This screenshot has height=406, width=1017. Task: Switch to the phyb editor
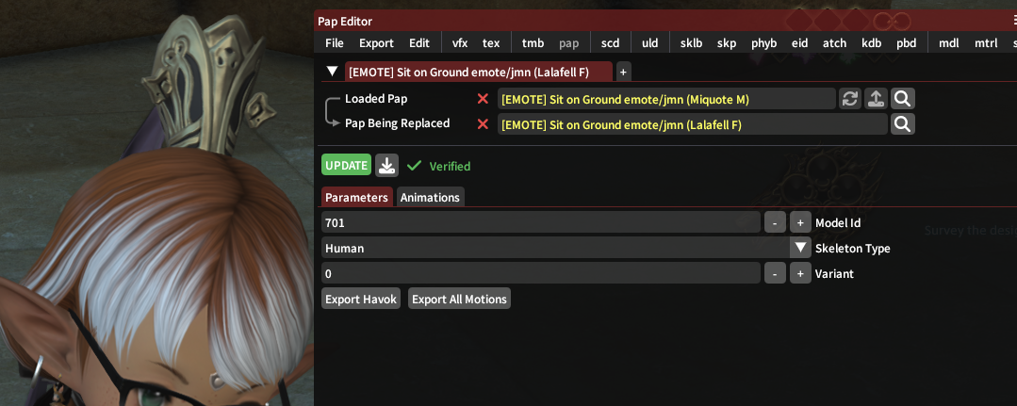click(764, 43)
